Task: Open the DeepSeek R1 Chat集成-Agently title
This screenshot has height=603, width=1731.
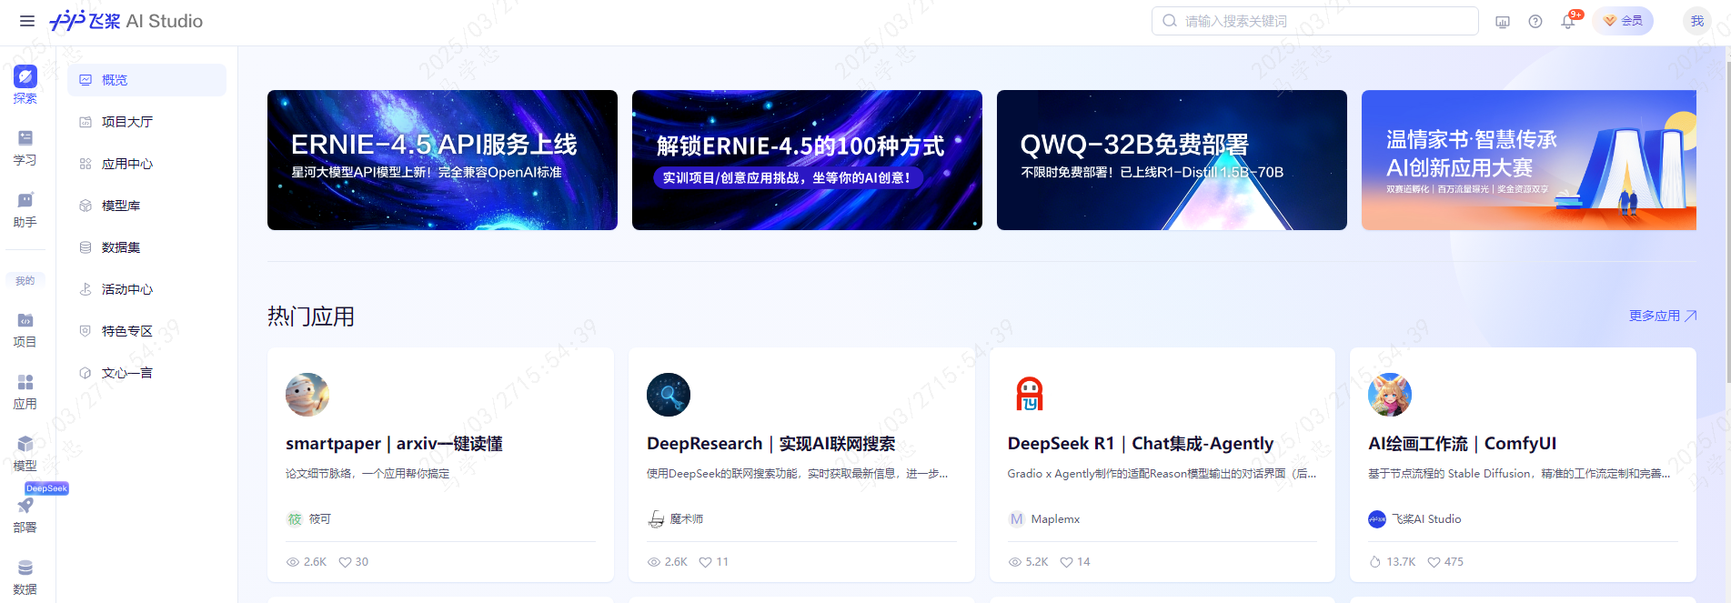Action: [1140, 444]
